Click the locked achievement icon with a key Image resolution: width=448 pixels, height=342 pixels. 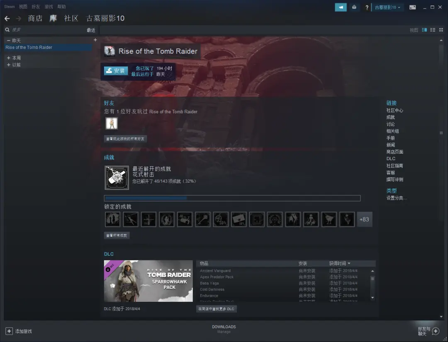pyautogui.click(x=203, y=219)
